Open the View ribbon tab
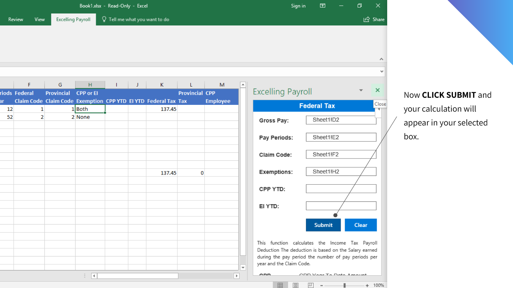The image size is (513, 288). pos(39,19)
